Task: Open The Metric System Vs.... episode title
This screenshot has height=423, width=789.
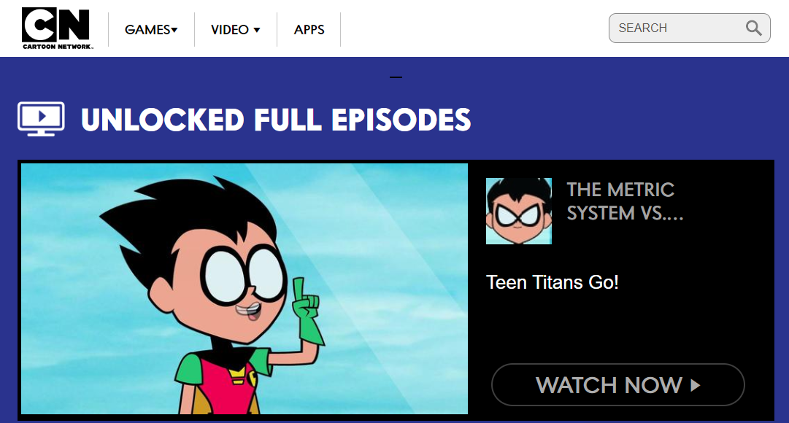Action: click(x=625, y=201)
